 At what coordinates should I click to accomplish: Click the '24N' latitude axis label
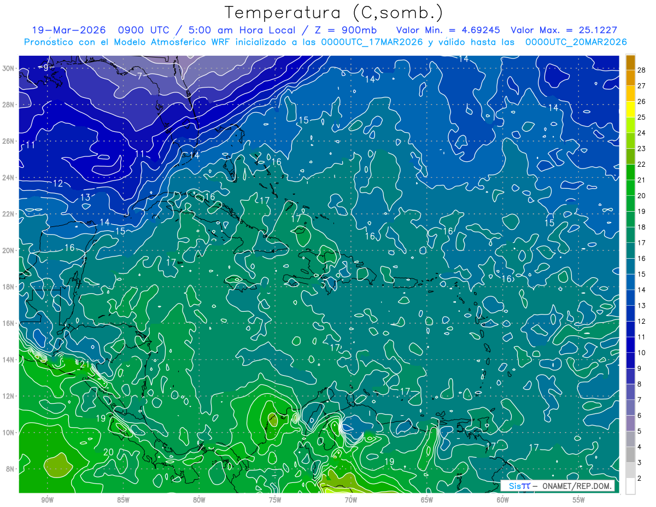[9, 177]
